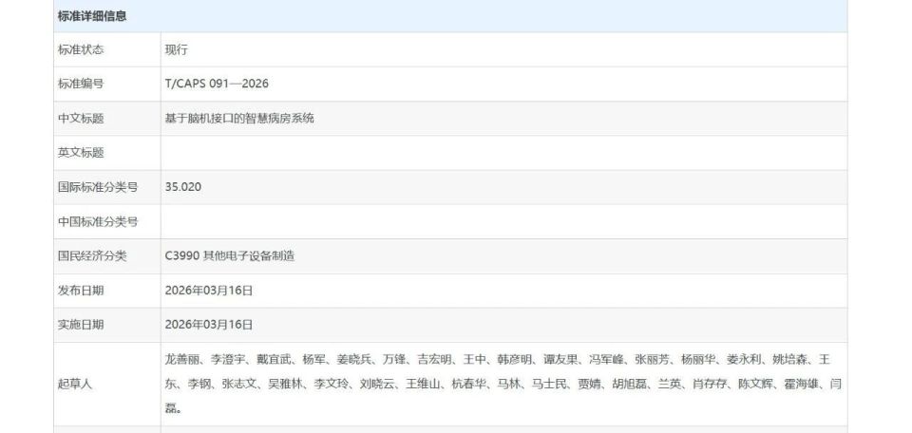Click the 中文标题 label cell
Image resolution: width=912 pixels, height=433 pixels.
pos(107,119)
